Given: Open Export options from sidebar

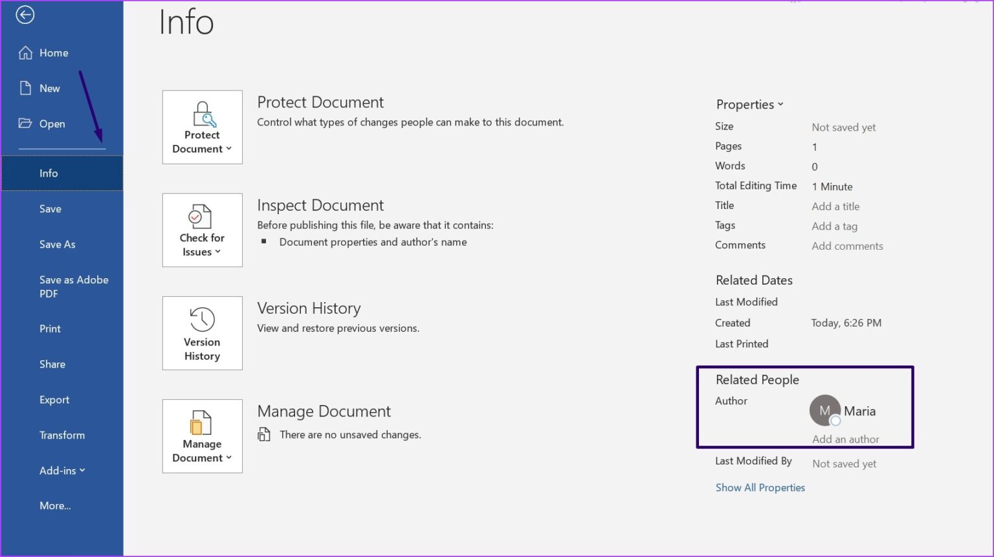Looking at the screenshot, I should point(54,399).
